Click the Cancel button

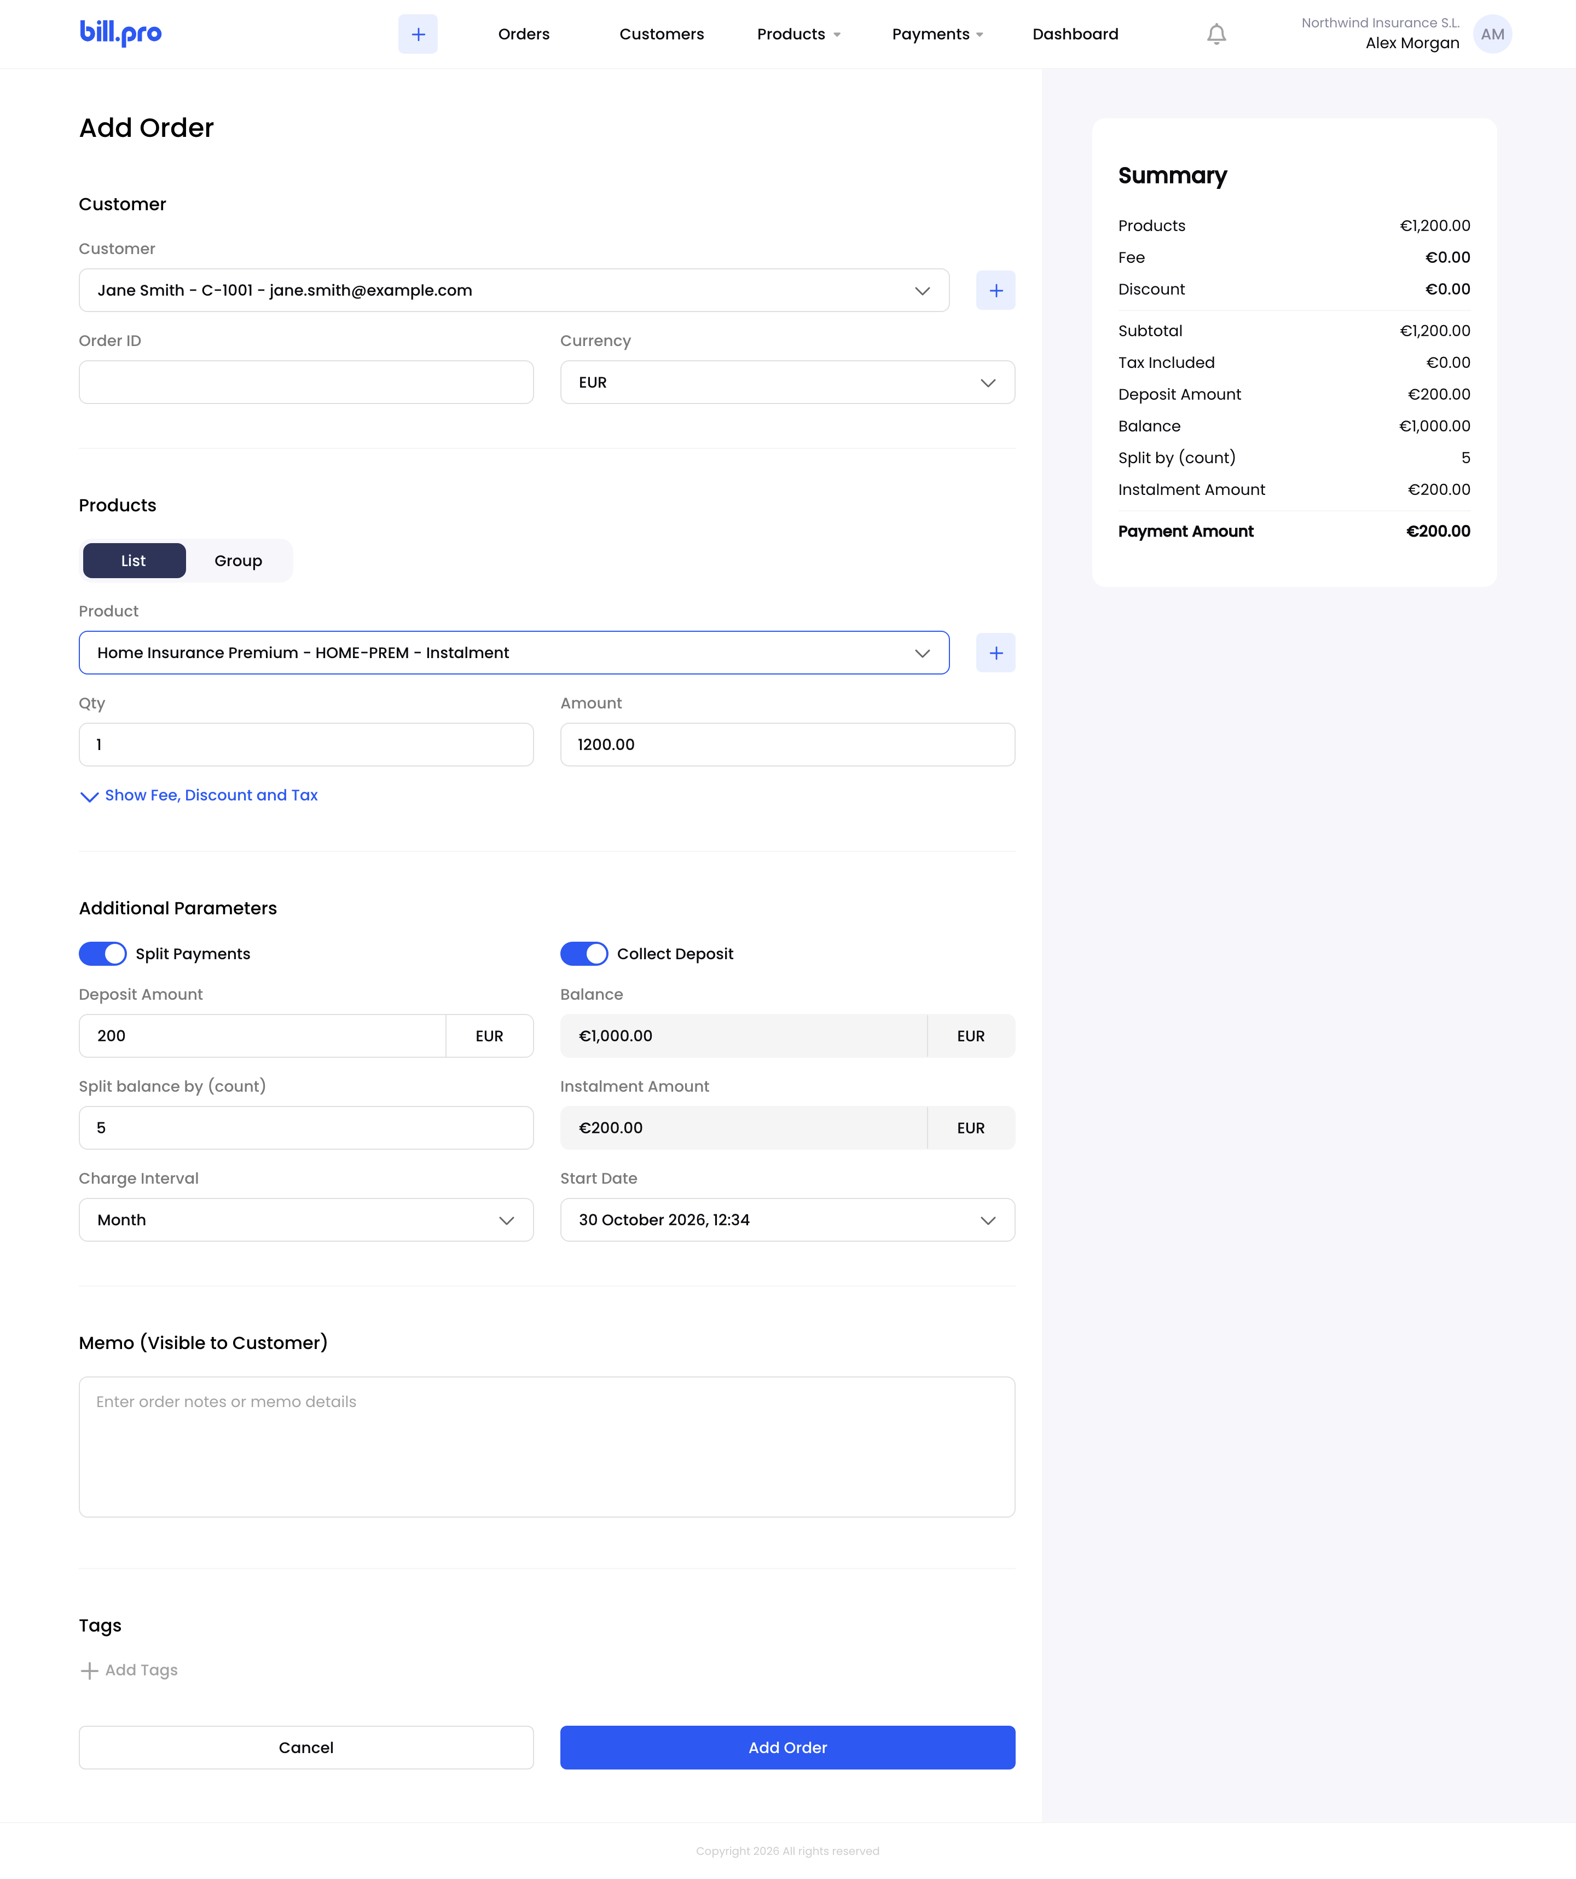306,1748
